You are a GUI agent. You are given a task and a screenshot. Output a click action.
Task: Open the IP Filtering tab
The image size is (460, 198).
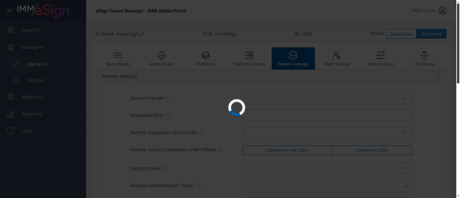[x=425, y=58]
